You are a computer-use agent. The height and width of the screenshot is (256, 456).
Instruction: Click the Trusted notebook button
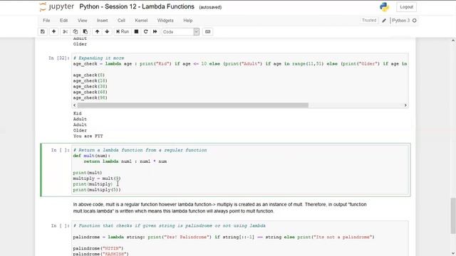[369, 21]
